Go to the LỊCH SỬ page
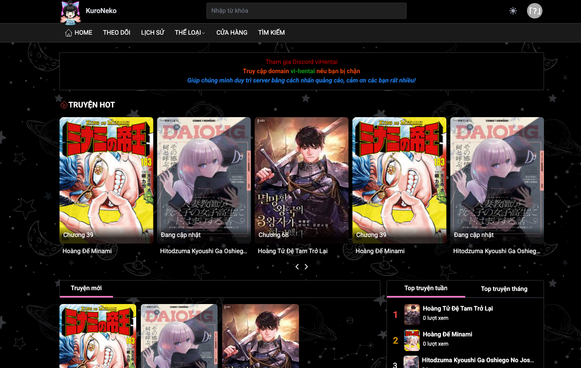This screenshot has height=368, width=581. 153,33
